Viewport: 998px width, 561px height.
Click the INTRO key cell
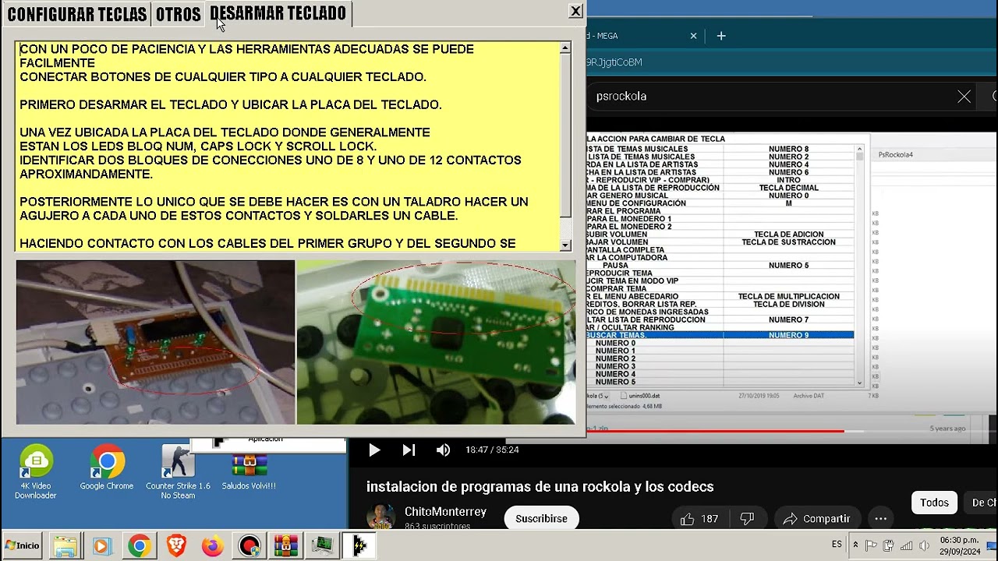click(x=788, y=180)
